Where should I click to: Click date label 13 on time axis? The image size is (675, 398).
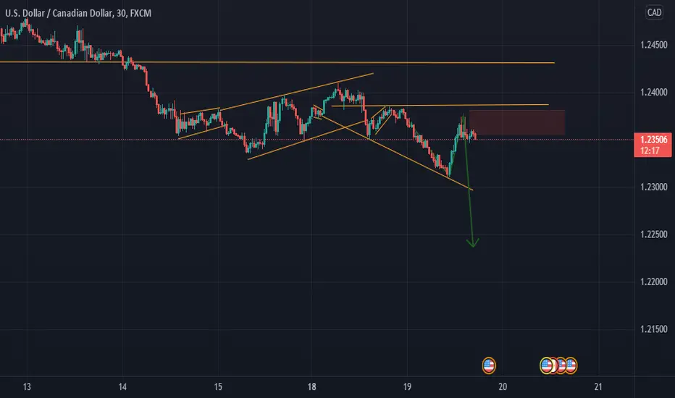point(27,387)
